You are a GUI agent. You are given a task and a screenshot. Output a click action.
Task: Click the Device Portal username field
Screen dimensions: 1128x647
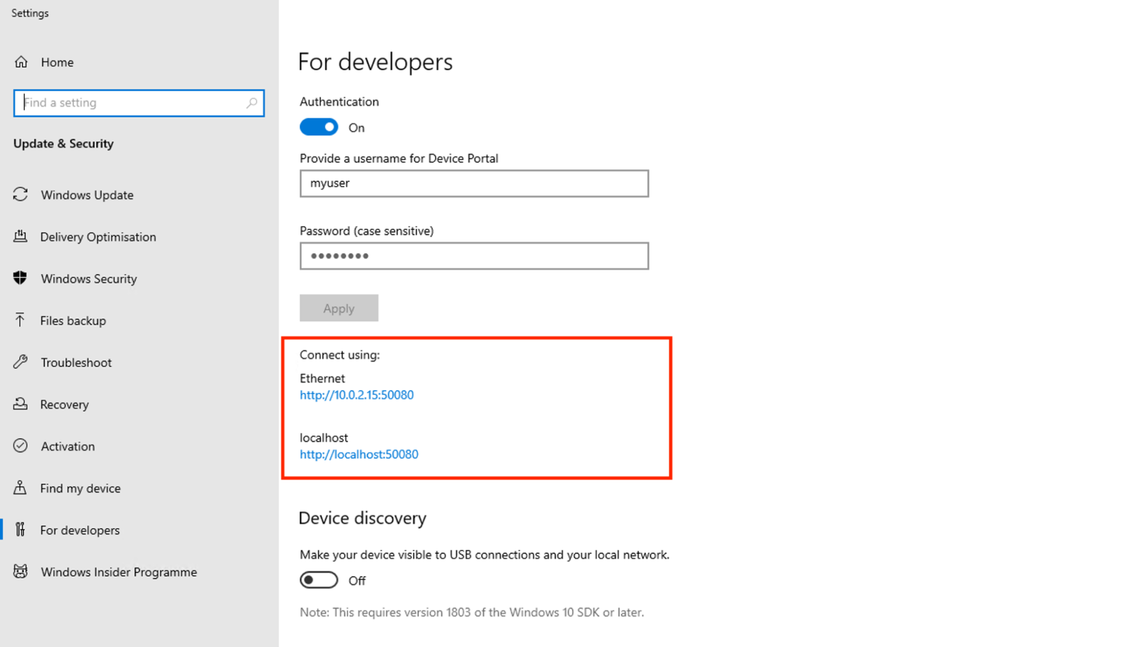point(474,183)
